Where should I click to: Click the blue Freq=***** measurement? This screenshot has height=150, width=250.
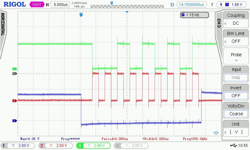pos(71,139)
